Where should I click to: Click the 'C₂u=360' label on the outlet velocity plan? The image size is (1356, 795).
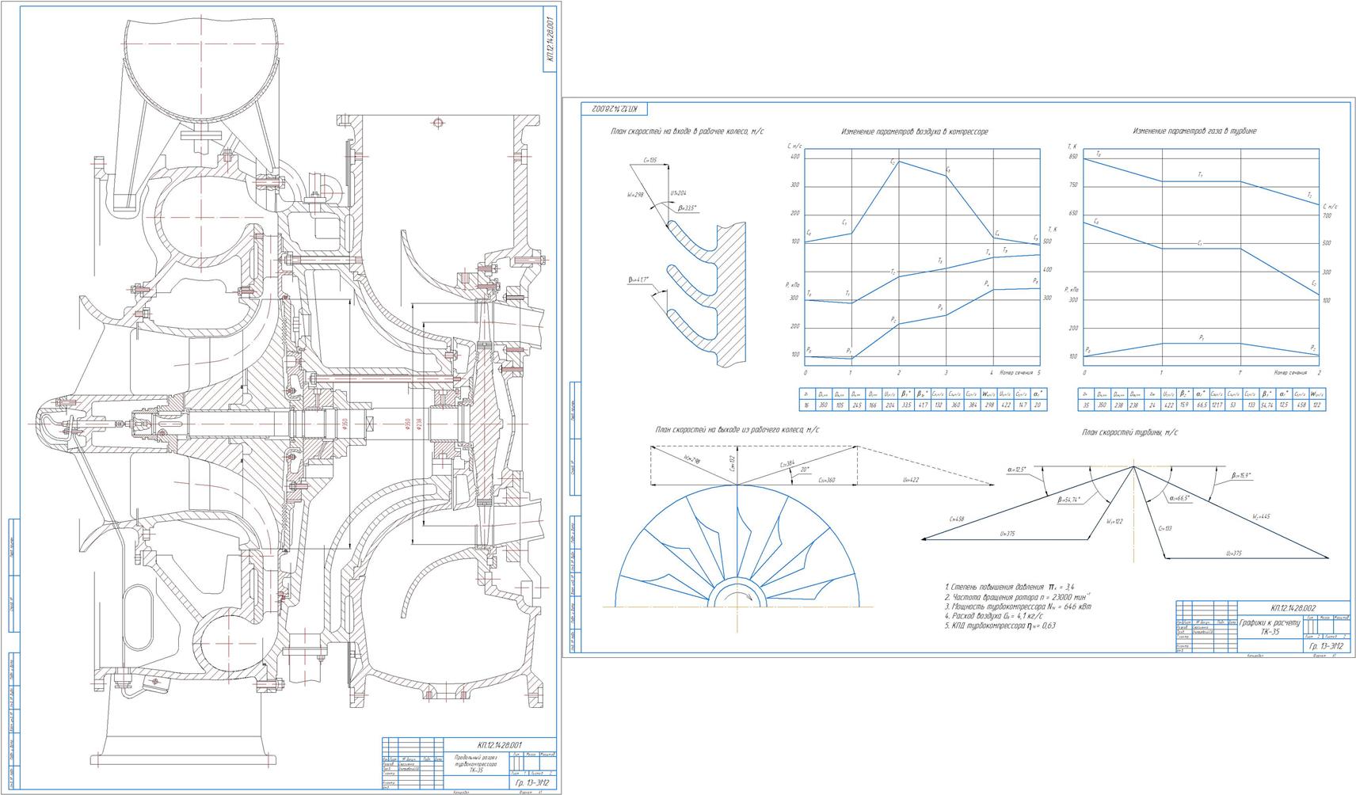pyautogui.click(x=827, y=479)
